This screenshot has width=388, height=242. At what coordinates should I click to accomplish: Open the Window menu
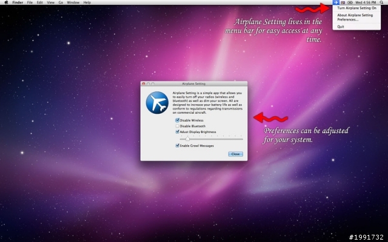(x=73, y=2)
